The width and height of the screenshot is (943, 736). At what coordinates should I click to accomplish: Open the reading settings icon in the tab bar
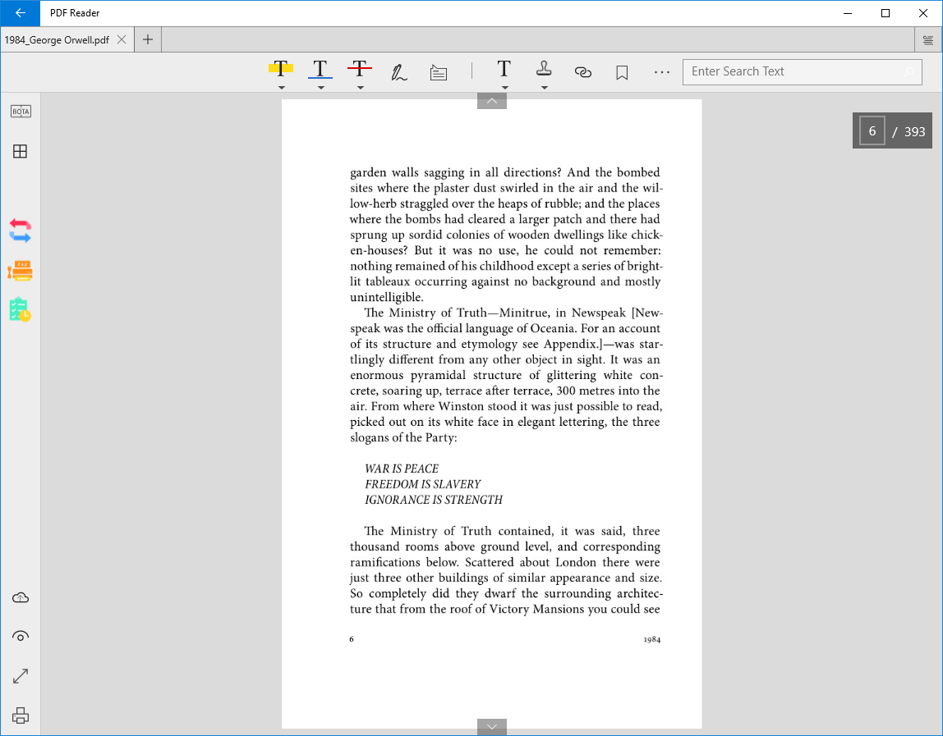pyautogui.click(x=928, y=40)
